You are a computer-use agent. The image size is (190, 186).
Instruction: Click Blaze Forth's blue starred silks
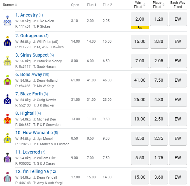pyautogui.click(x=8, y=100)
